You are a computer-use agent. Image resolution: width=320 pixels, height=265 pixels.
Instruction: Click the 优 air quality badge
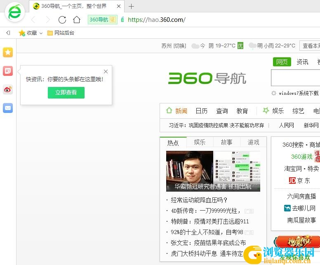point(240,46)
